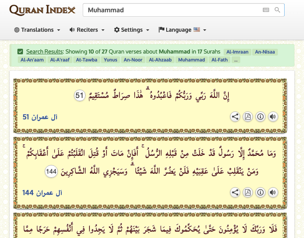This screenshot has width=304, height=238.
Task: Expand the Translations dropdown
Action: [x=37, y=30]
